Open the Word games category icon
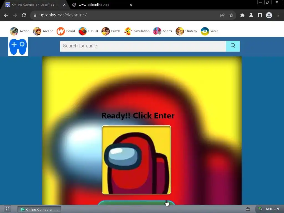Viewport: 284px width, 213px height. [205, 31]
